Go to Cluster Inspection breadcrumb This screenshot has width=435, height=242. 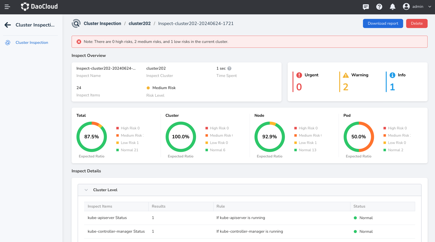(102, 23)
